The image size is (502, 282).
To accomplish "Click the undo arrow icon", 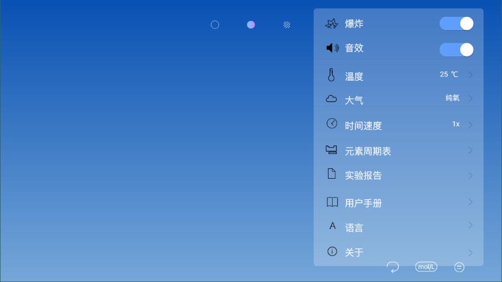I will click(x=393, y=267).
